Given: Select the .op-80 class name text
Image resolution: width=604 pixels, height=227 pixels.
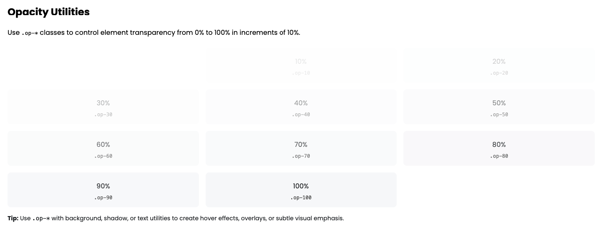Looking at the screenshot, I should point(499,156).
